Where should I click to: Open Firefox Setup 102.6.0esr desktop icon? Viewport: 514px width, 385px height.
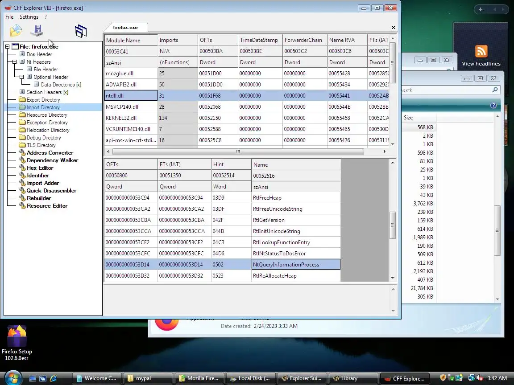pos(17,343)
